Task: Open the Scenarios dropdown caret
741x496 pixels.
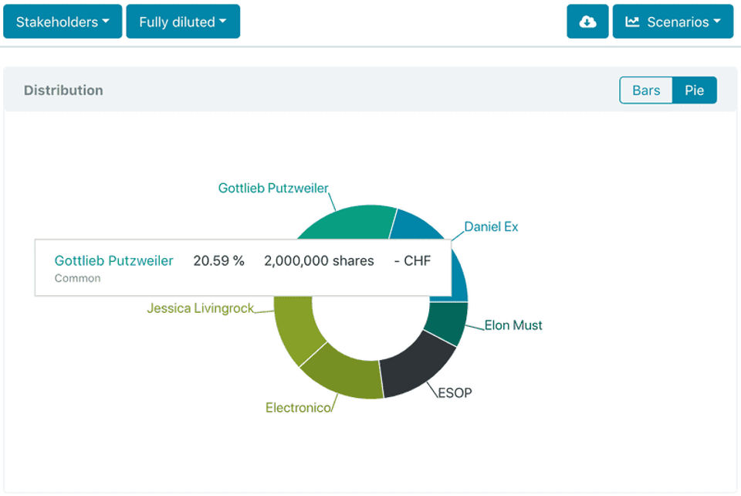Action: click(x=717, y=22)
